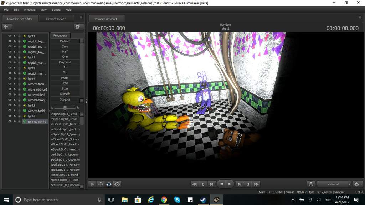365x205 pixels.
Task: Apply the Zero procedural preset
Action: point(65,46)
